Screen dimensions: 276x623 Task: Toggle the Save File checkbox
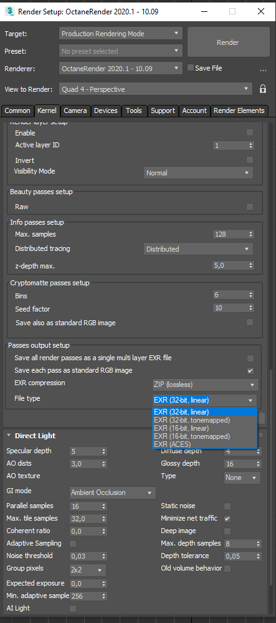(x=191, y=67)
